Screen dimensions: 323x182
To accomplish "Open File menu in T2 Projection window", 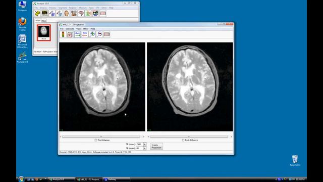I will [62, 29].
